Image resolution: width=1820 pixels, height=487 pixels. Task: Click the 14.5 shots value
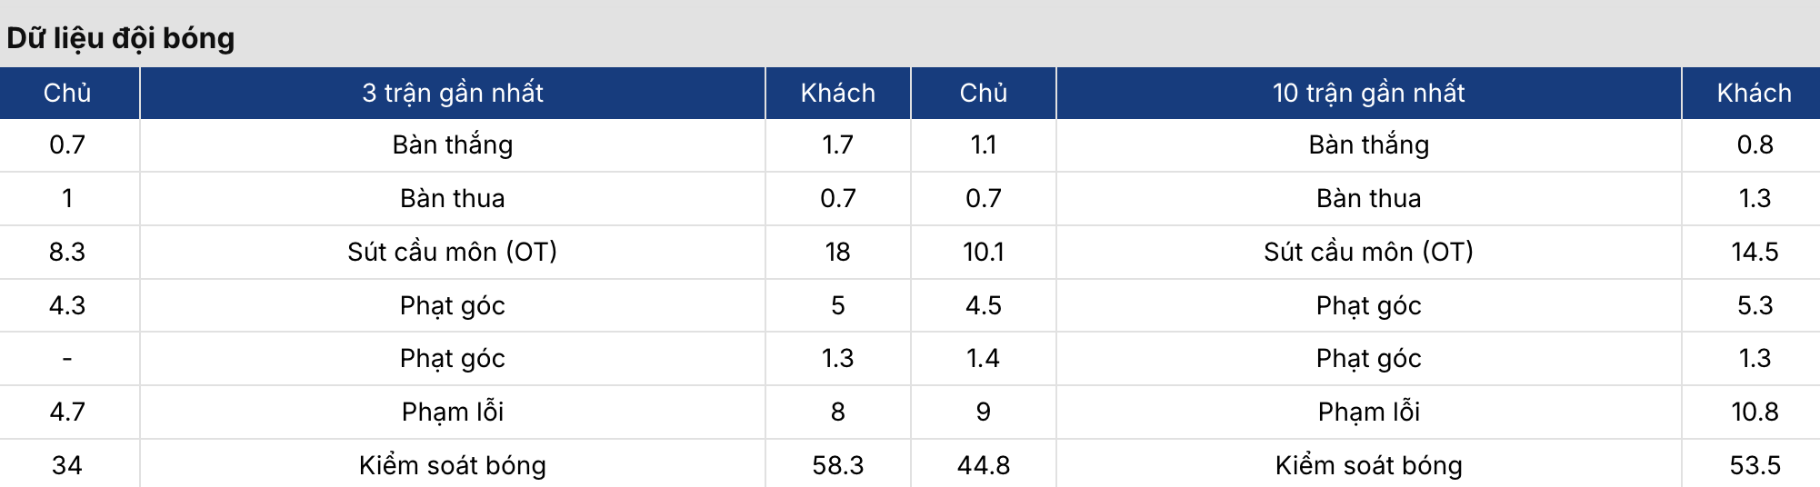[1754, 252]
